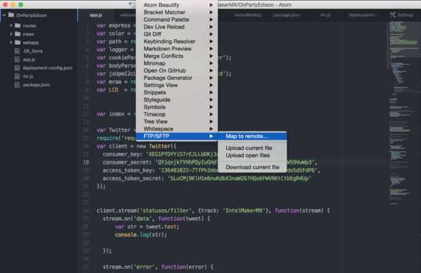Open .DS_Store in tree view
421x273 pixels.
click(x=33, y=51)
